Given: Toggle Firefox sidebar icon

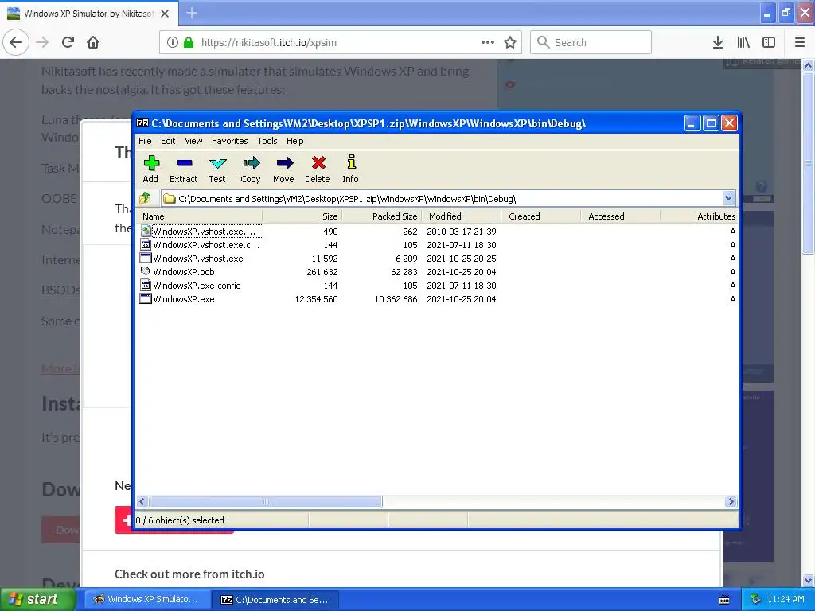Looking at the screenshot, I should 769,42.
